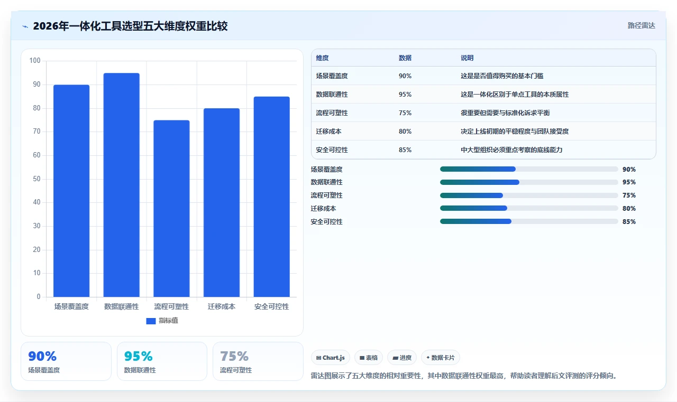Viewport: 677px width, 402px height.
Task: Click the 进度 tag chip
Action: (x=402, y=358)
